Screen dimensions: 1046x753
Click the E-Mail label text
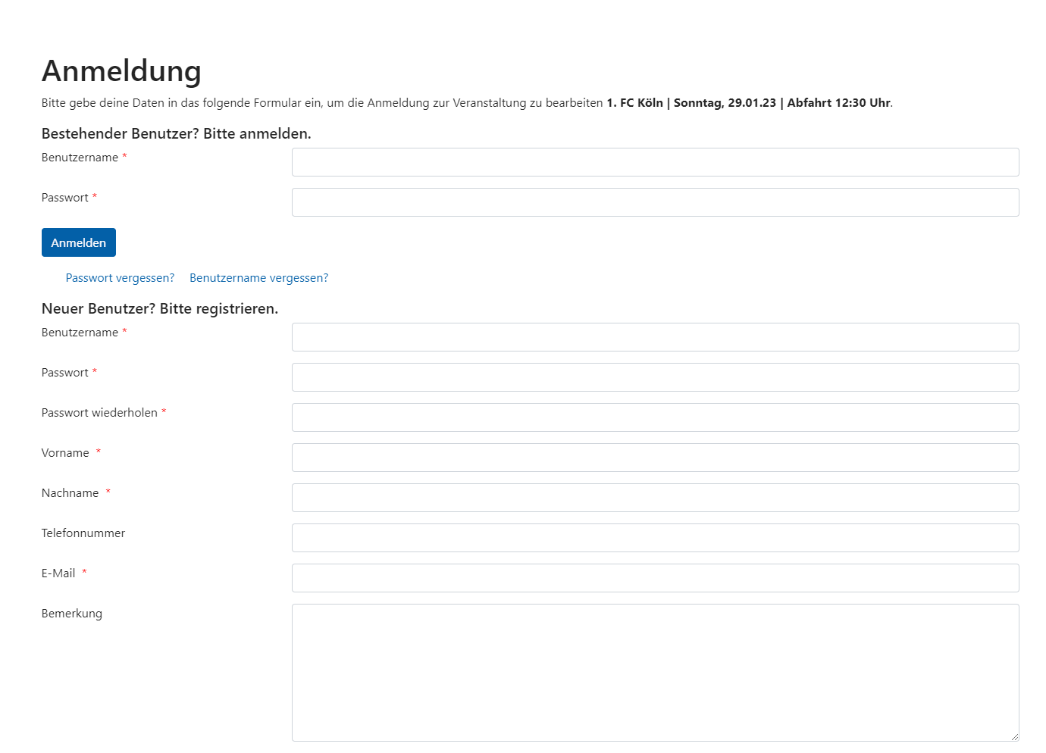(x=58, y=573)
